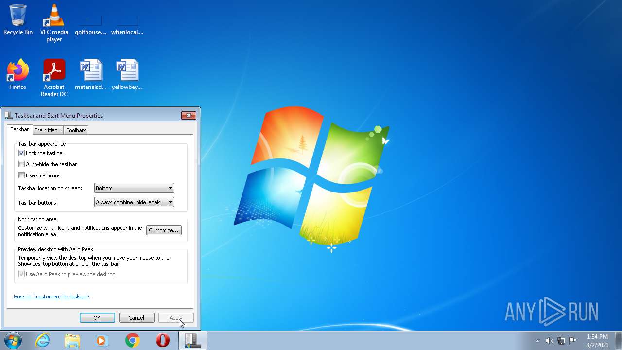Click the Cancel button

[137, 318]
